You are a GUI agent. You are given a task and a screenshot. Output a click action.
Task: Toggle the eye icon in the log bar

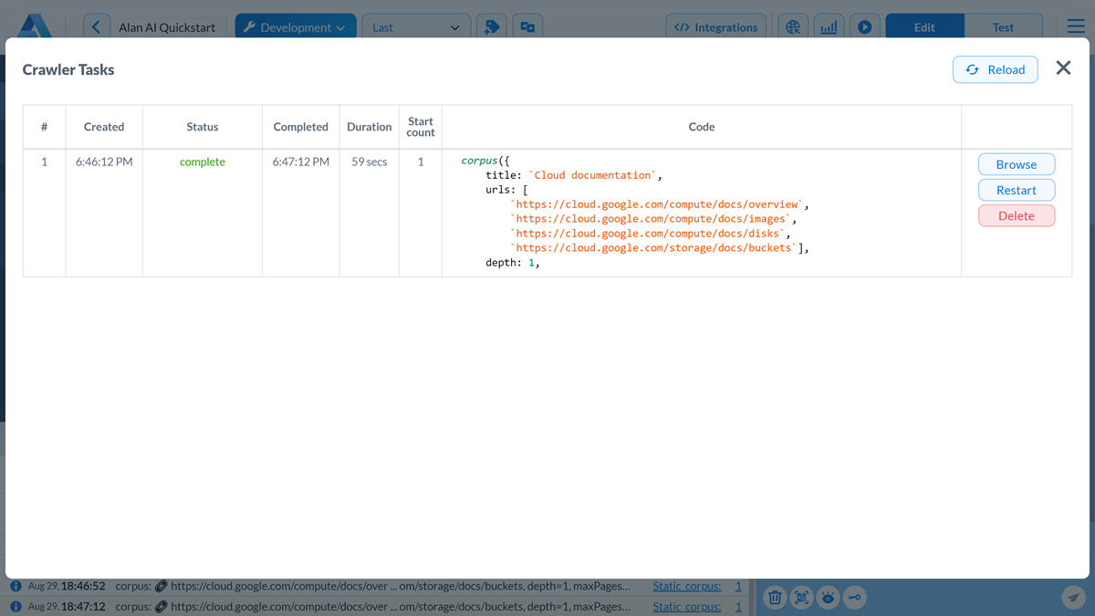pos(828,598)
